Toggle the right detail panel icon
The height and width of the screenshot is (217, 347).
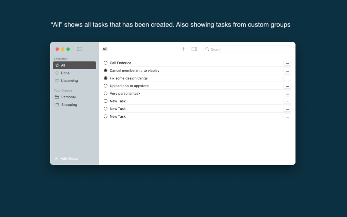[194, 49]
